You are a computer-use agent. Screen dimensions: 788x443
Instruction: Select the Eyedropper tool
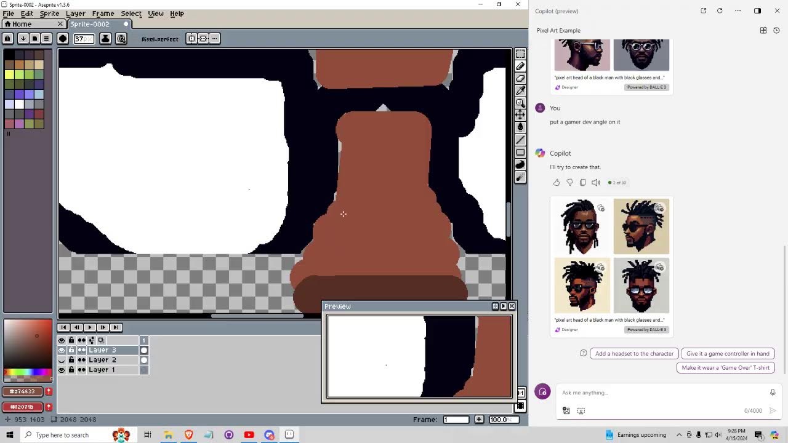click(x=520, y=91)
